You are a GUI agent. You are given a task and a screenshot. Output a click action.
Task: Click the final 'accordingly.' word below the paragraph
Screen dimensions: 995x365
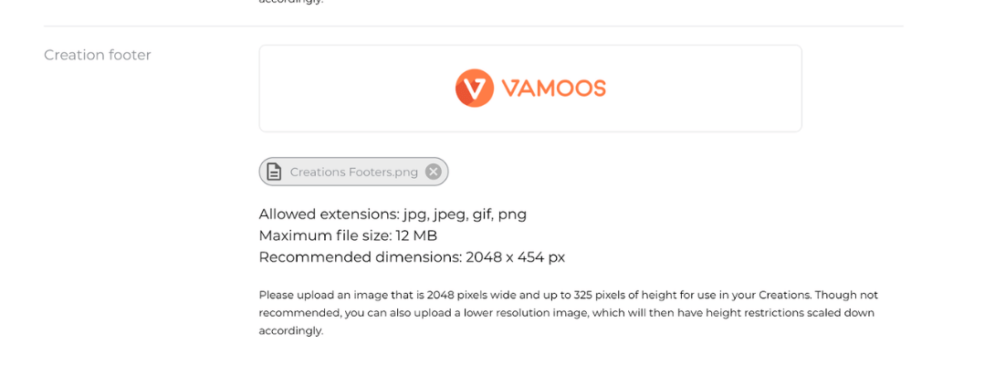pos(291,331)
